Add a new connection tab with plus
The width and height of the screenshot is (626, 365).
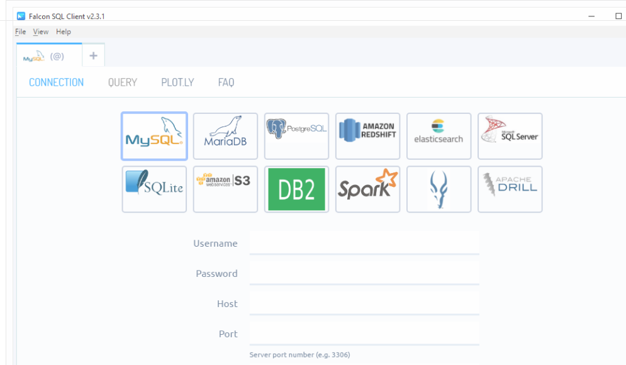(x=93, y=56)
